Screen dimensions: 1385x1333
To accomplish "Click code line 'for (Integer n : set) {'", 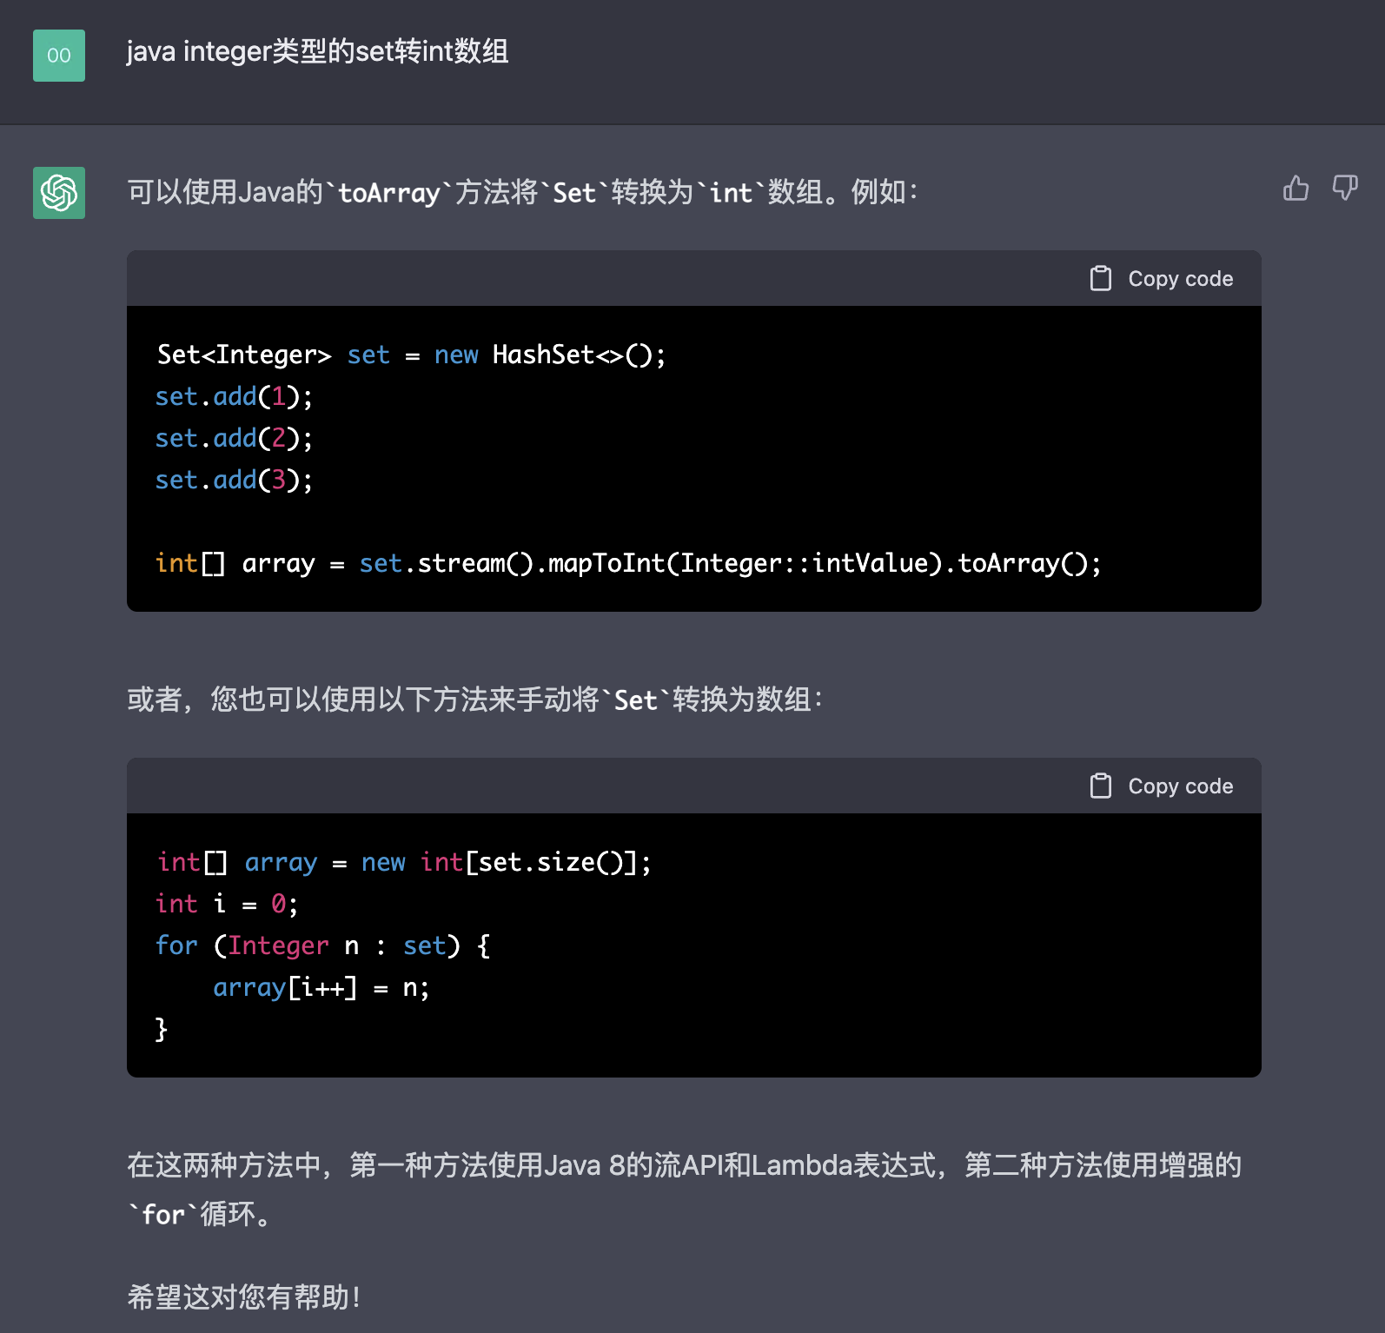I will point(322,945).
